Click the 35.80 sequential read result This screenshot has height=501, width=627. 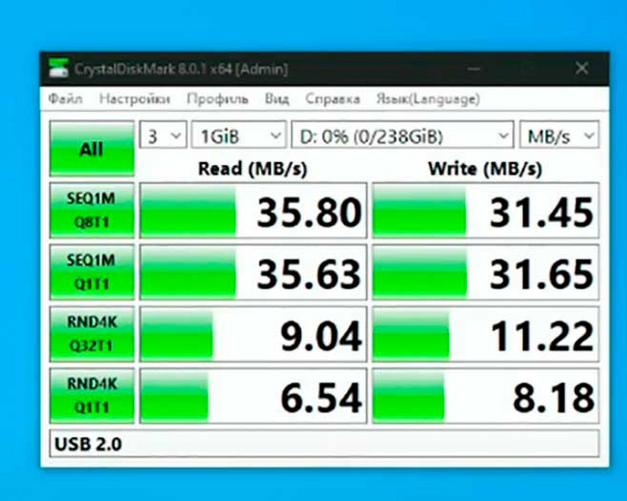coord(253,210)
